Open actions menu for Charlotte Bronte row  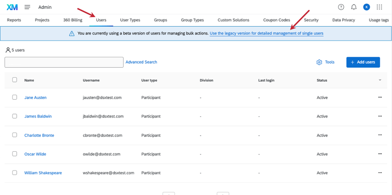pos(380,135)
